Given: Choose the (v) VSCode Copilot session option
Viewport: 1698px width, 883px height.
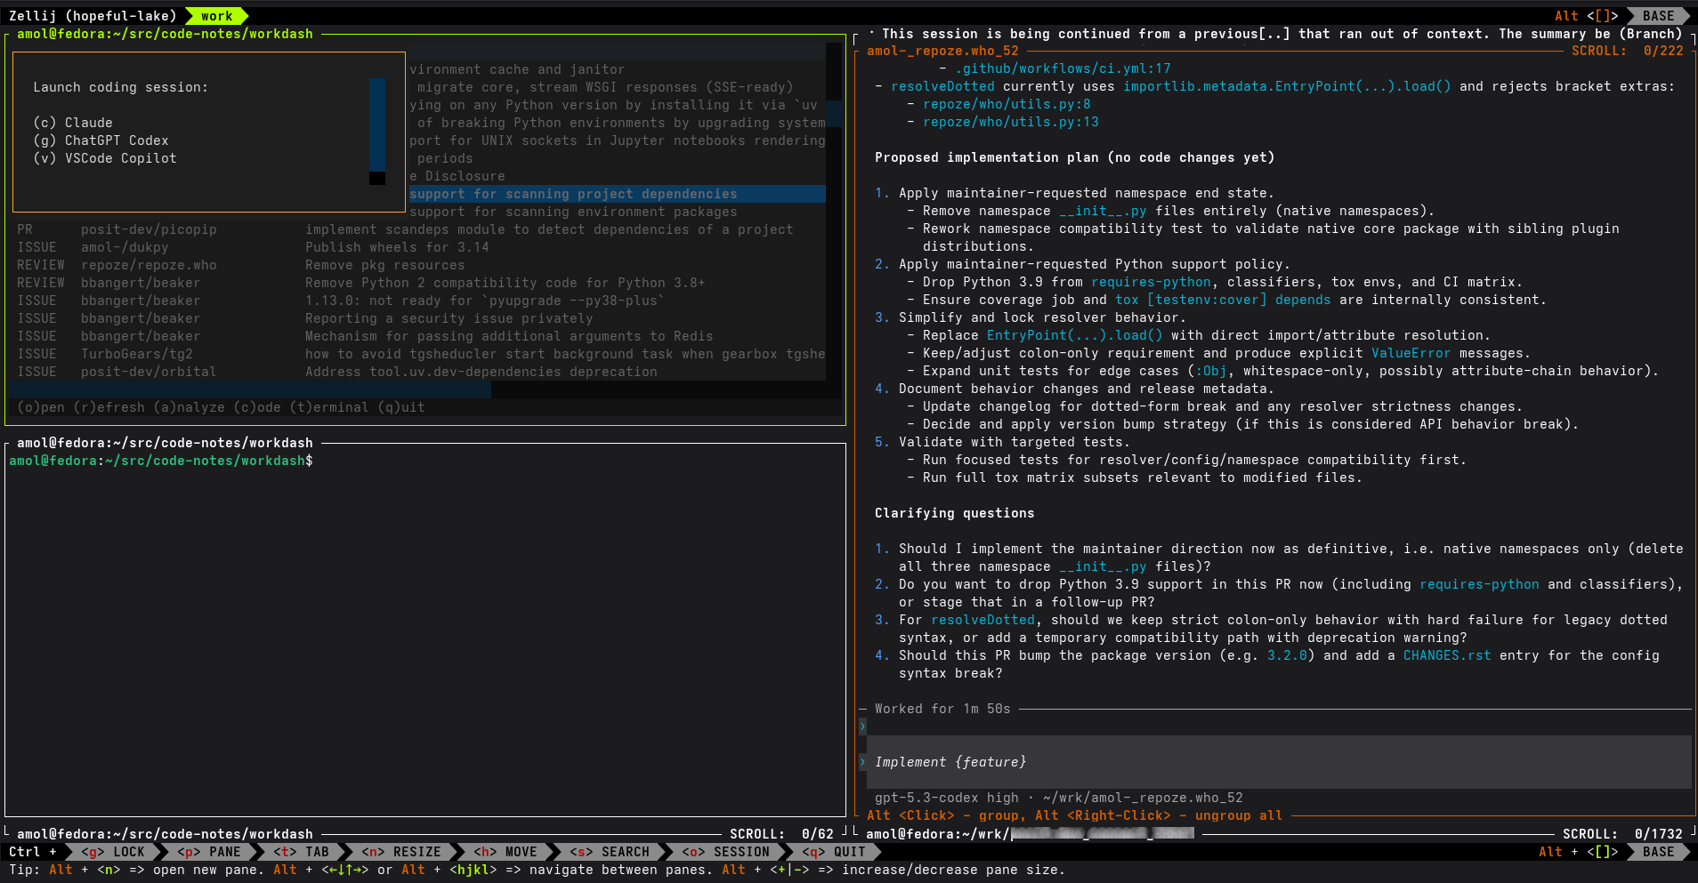Looking at the screenshot, I should [105, 158].
